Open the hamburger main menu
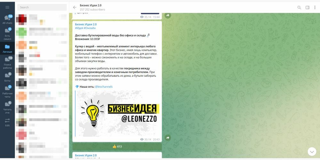The height and width of the screenshot is (160, 320). coord(7,7)
